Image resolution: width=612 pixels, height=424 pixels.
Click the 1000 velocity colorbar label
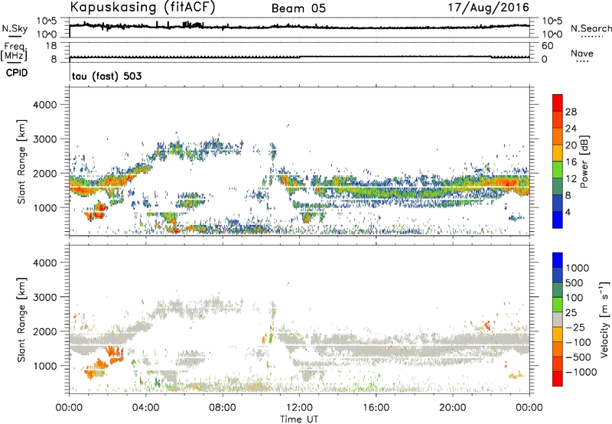[578, 268]
